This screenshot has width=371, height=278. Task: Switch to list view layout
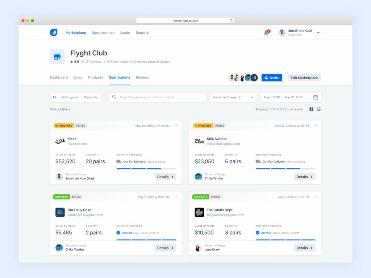(x=319, y=109)
